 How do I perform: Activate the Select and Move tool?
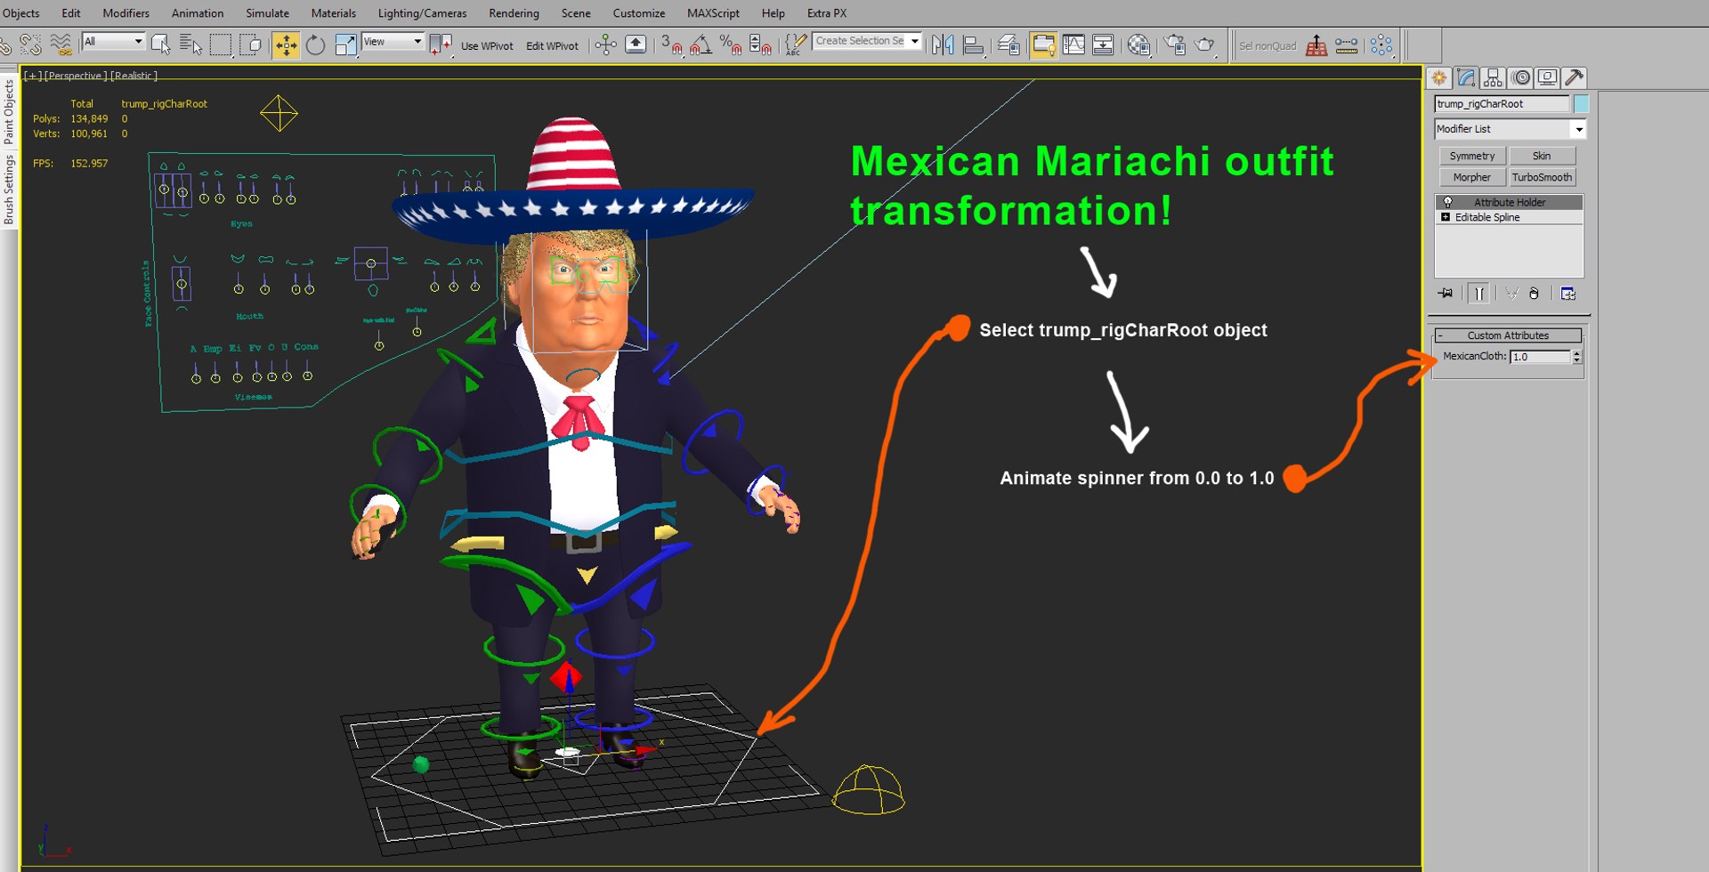[x=286, y=44]
